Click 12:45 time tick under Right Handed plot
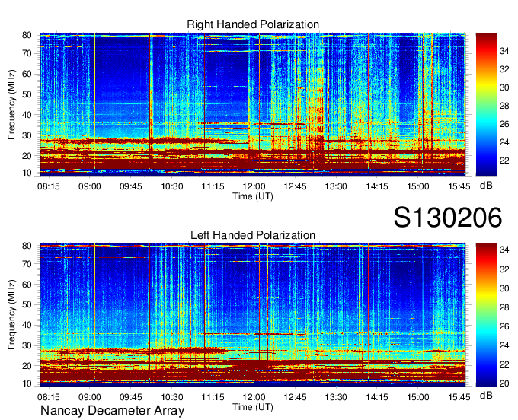The width and height of the screenshot is (518, 420). [x=295, y=186]
